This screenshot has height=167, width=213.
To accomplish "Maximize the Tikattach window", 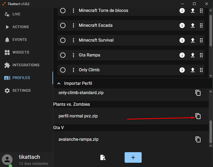I will (x=194, y=4).
